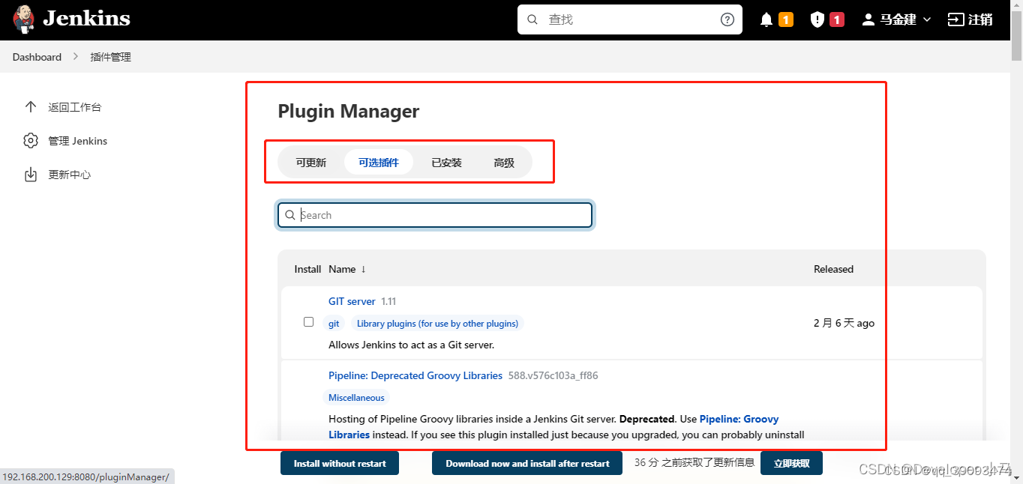
Task: Click the orange notification count badge
Action: point(786,19)
